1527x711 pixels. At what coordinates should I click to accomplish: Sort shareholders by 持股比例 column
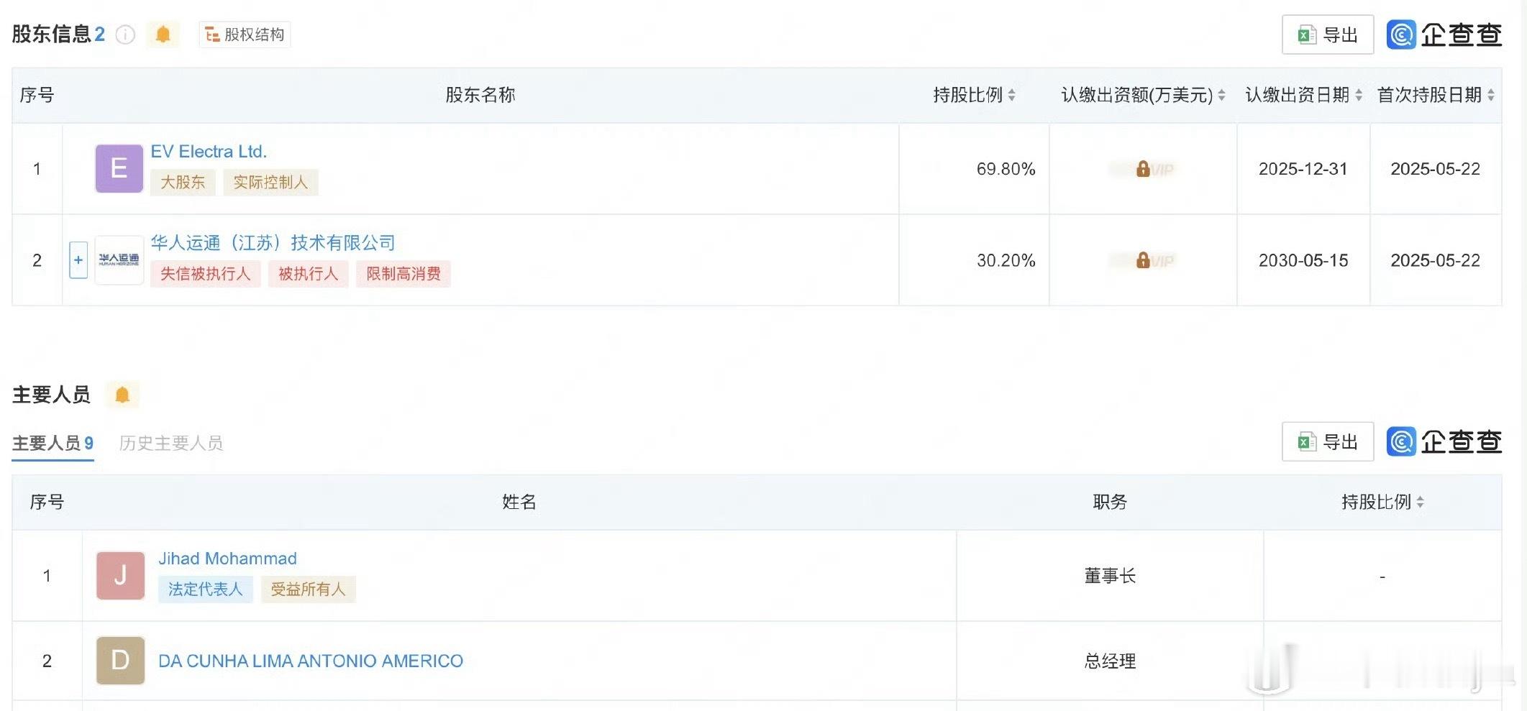coord(974,95)
